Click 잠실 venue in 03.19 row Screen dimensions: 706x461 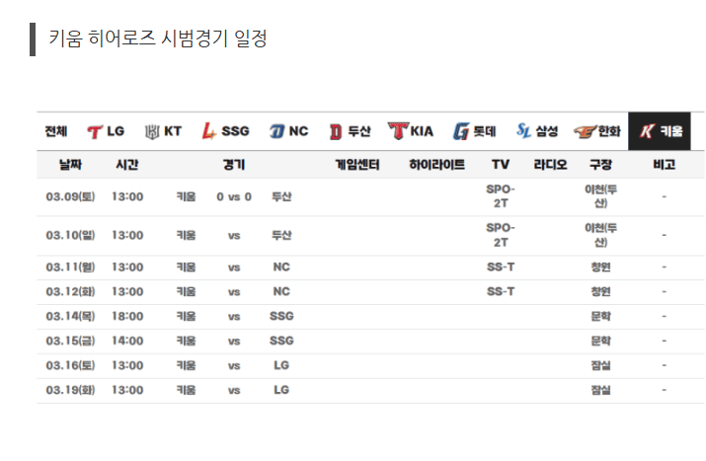point(600,390)
